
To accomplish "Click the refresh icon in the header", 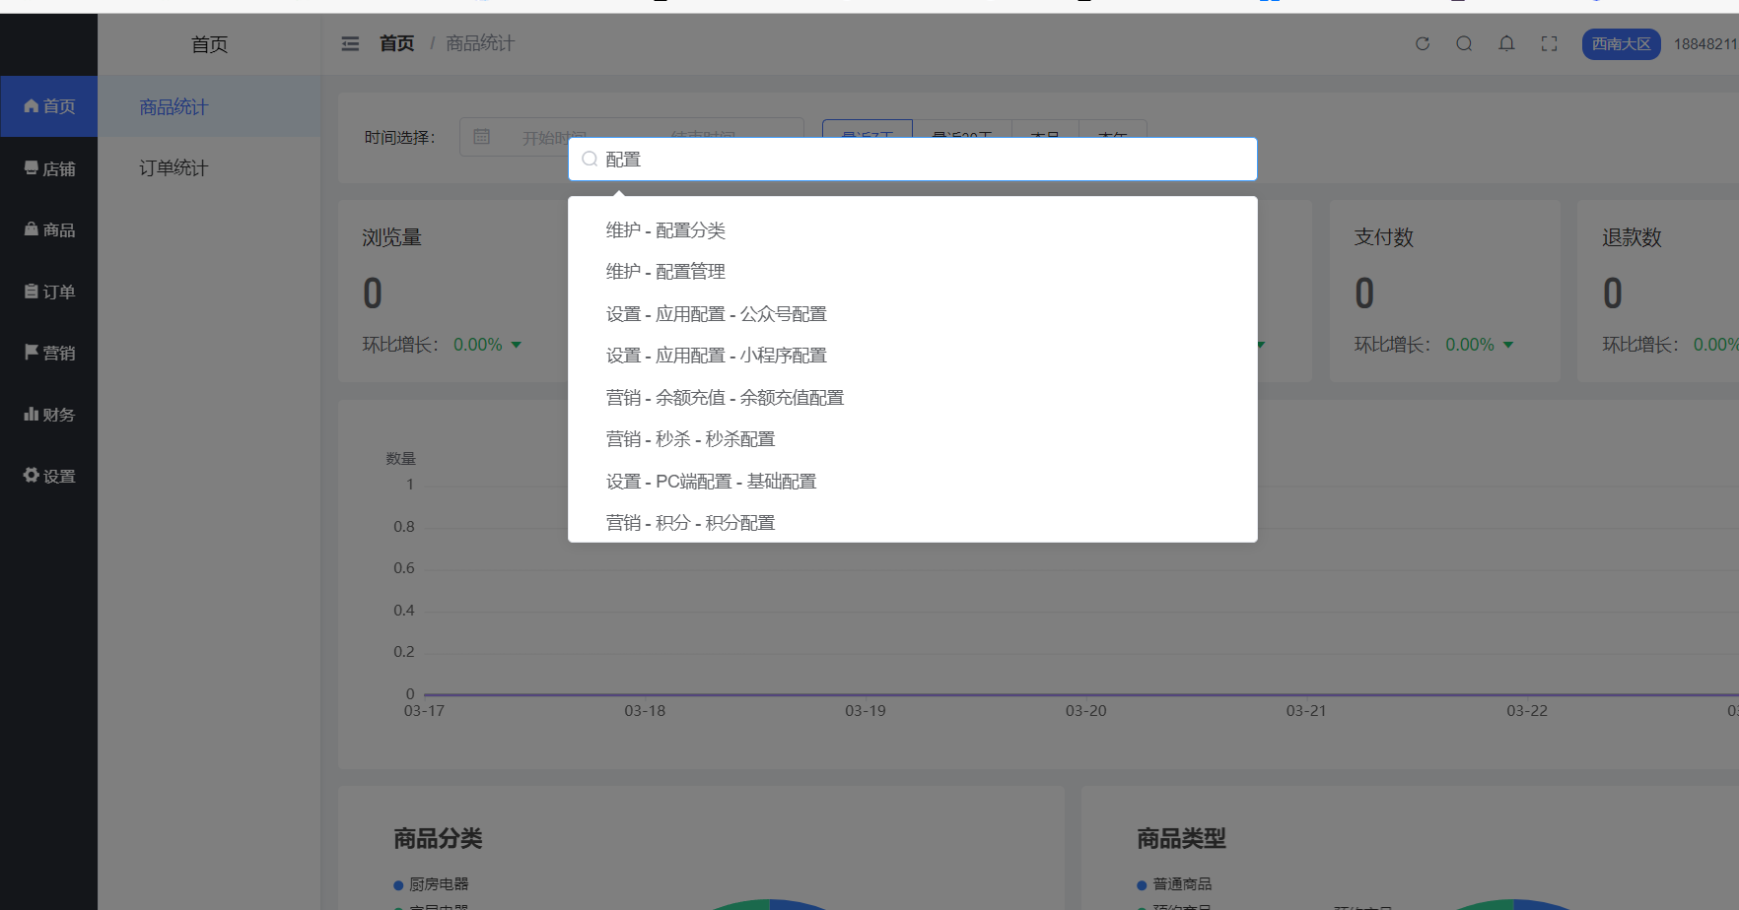I will click(x=1422, y=43).
